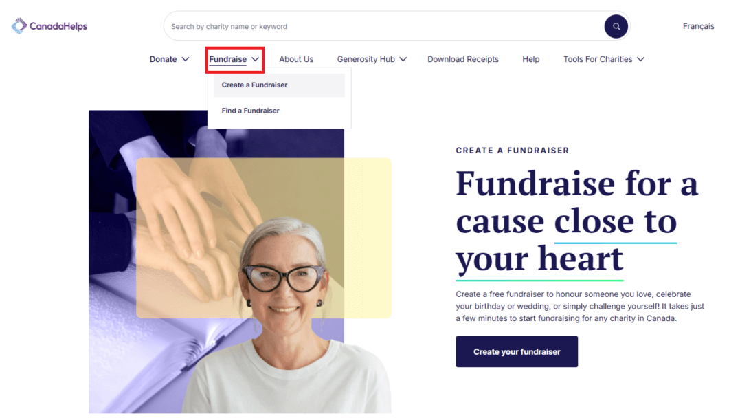Click the CanadaHelps logo icon

click(19, 26)
